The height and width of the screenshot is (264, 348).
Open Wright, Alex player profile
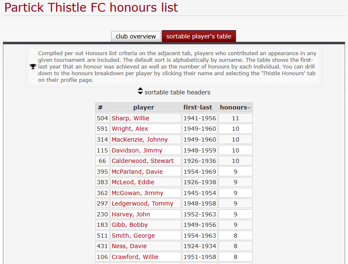click(130, 129)
